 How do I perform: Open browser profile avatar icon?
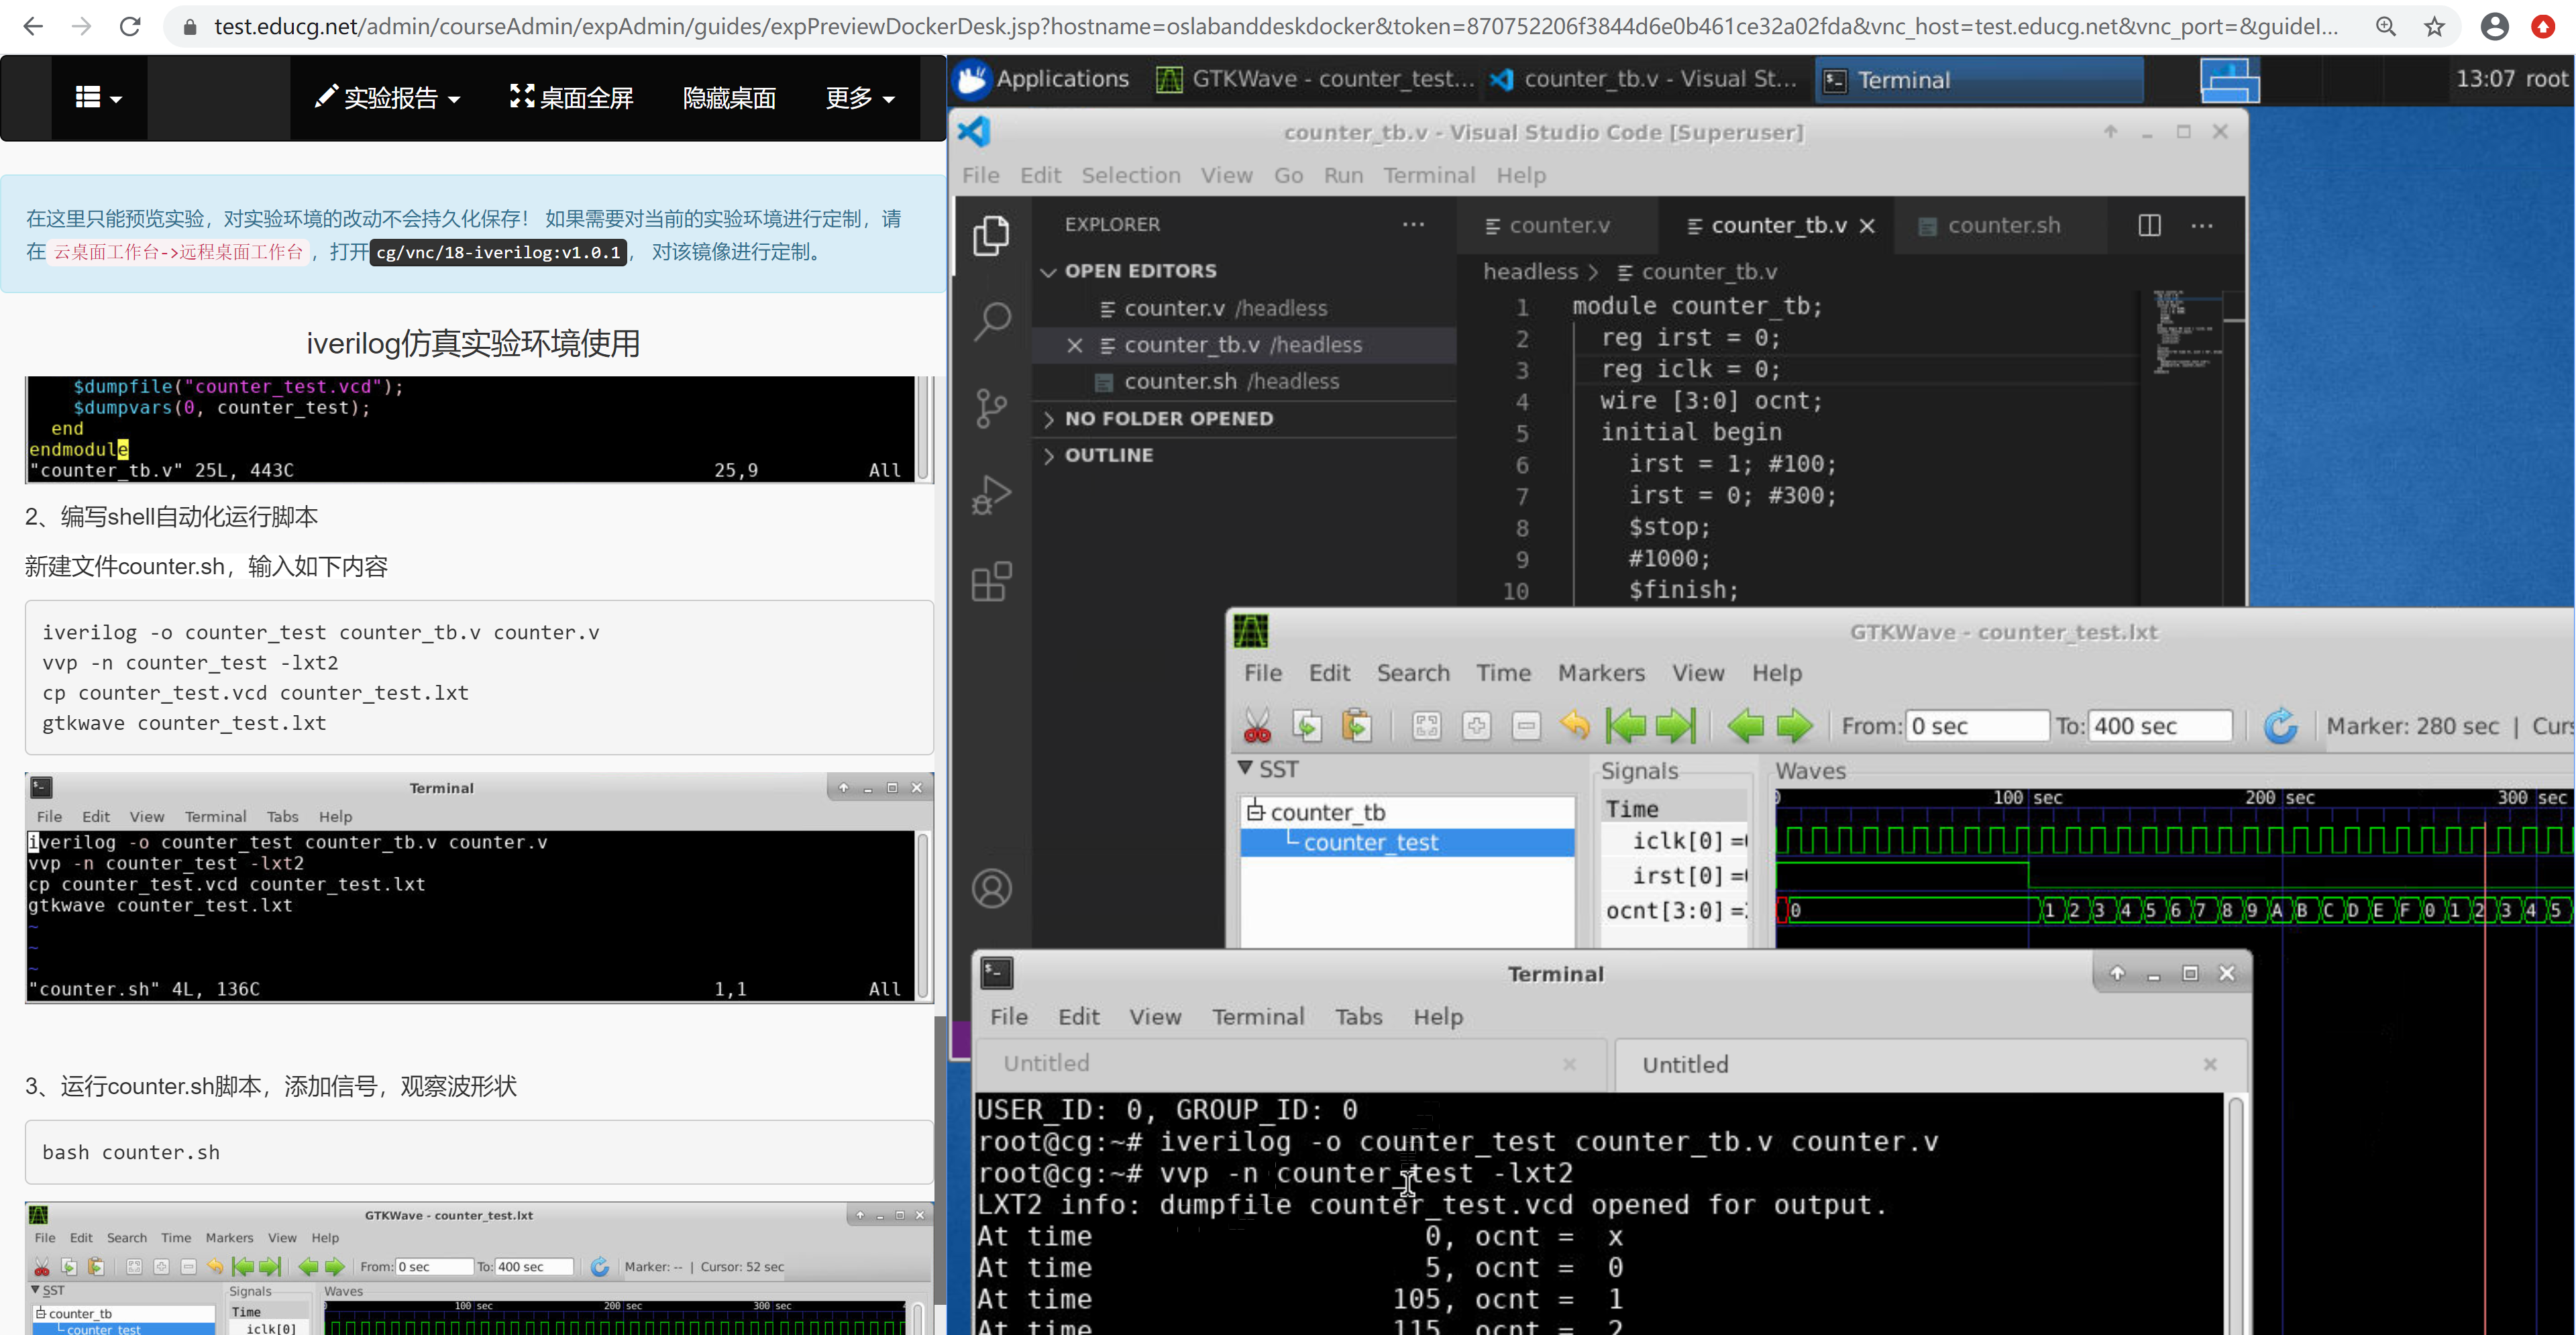(2495, 27)
